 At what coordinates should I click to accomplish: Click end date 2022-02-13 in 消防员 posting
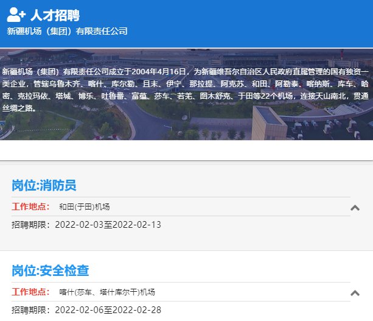[x=137, y=225]
